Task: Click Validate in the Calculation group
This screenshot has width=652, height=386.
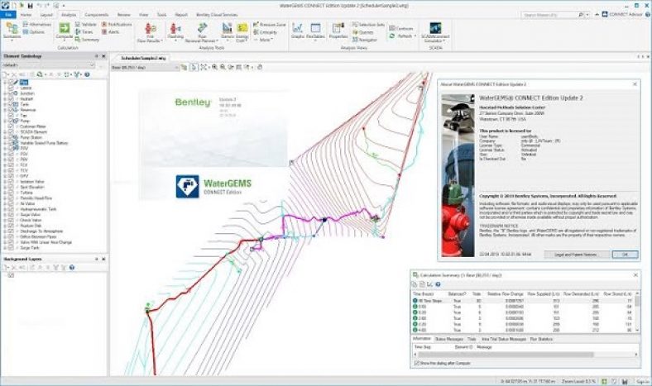Action: click(86, 25)
